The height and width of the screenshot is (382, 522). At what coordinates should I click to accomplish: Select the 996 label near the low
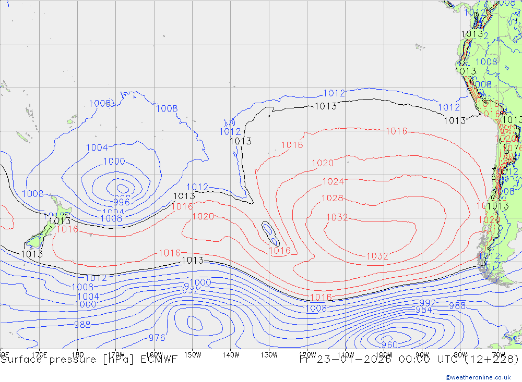[122, 202]
